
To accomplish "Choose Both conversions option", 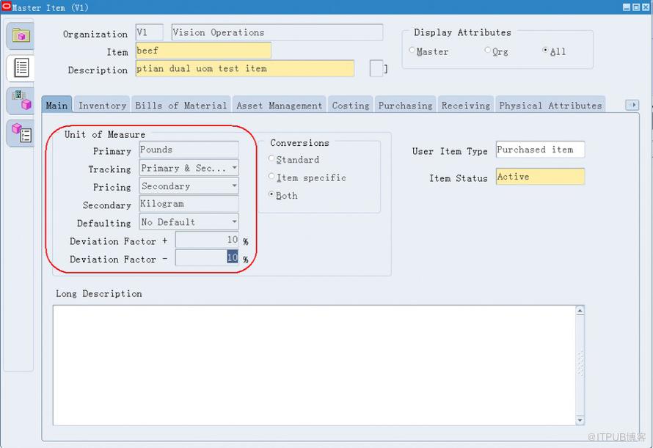I will [x=271, y=194].
